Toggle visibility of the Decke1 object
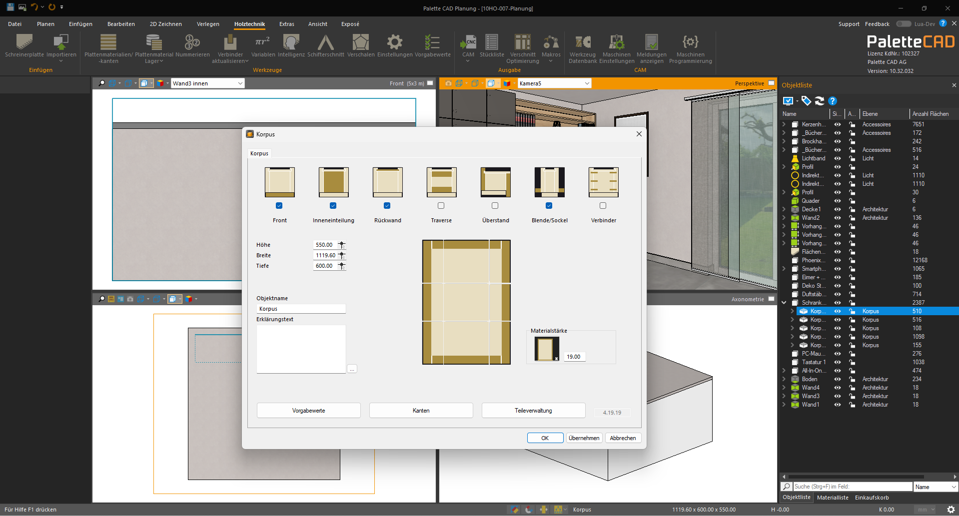The width and height of the screenshot is (959, 516). coord(837,209)
